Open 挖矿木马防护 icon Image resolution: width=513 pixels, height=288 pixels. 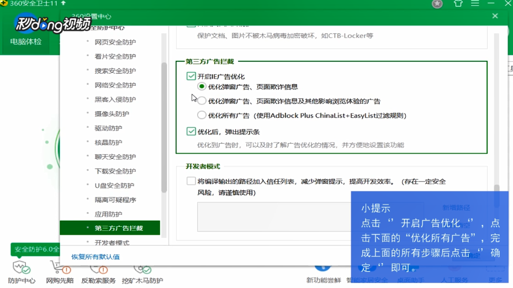[x=142, y=269]
